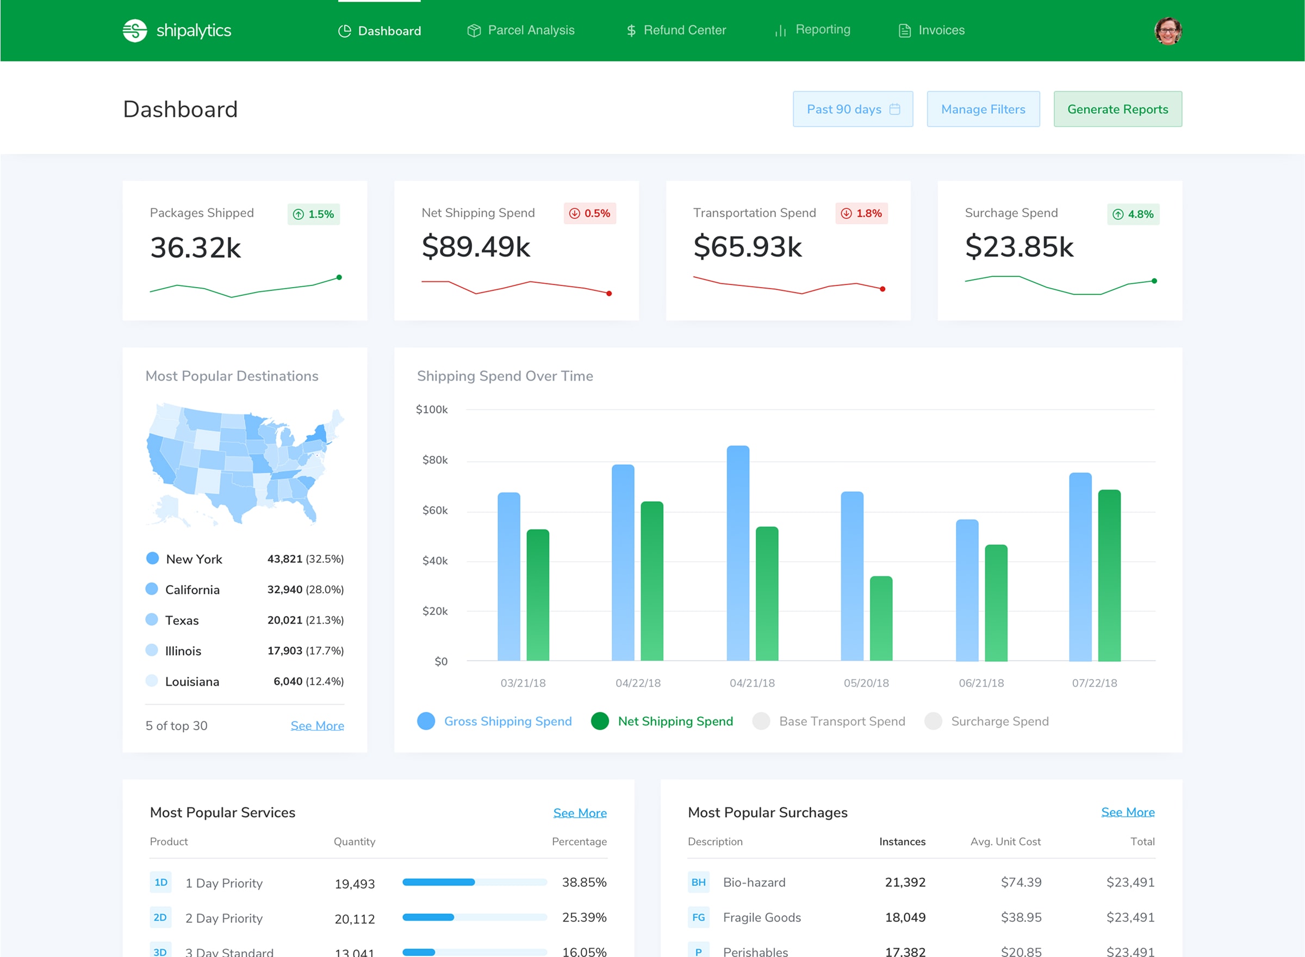Click the calendar icon in Past 90 days
Viewport: 1305px width, 957px height.
click(x=894, y=109)
